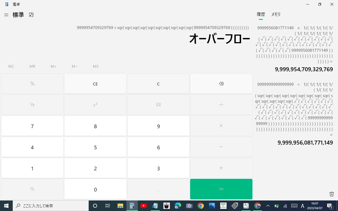Viewport: 338px width, 211px height.
Task: Expand hidden system tray icons
Action: tap(268, 206)
